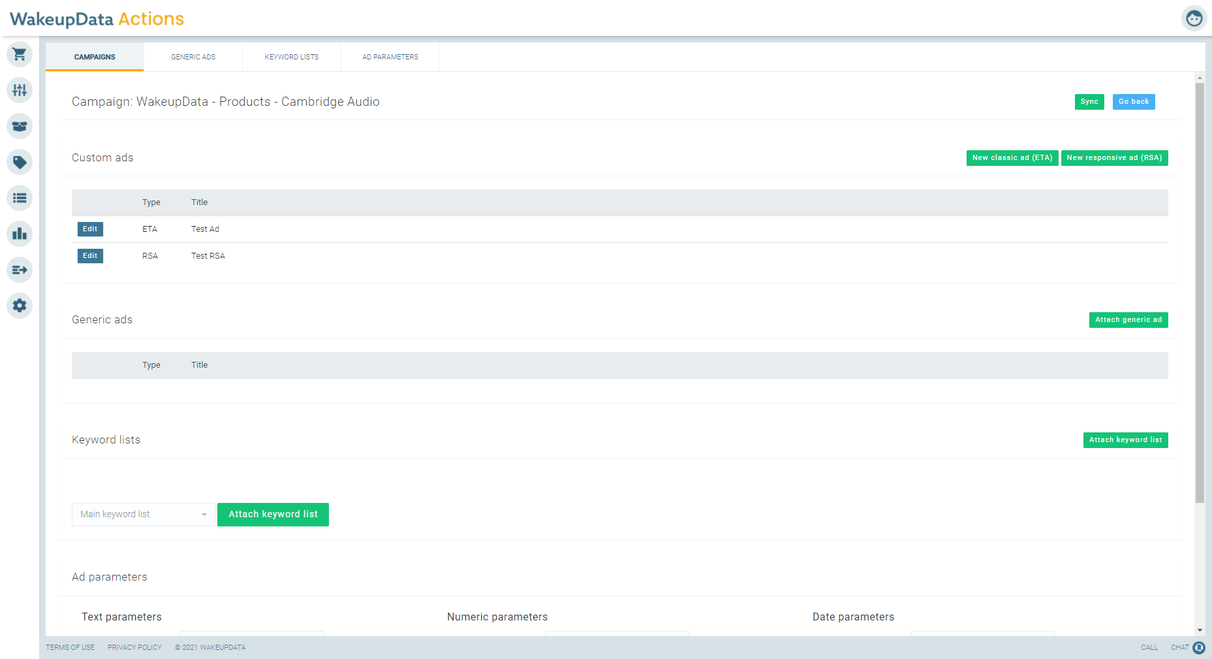Image resolution: width=1212 pixels, height=659 pixels.
Task: Click the campaign title Cambridge Audio heading
Action: pos(226,102)
